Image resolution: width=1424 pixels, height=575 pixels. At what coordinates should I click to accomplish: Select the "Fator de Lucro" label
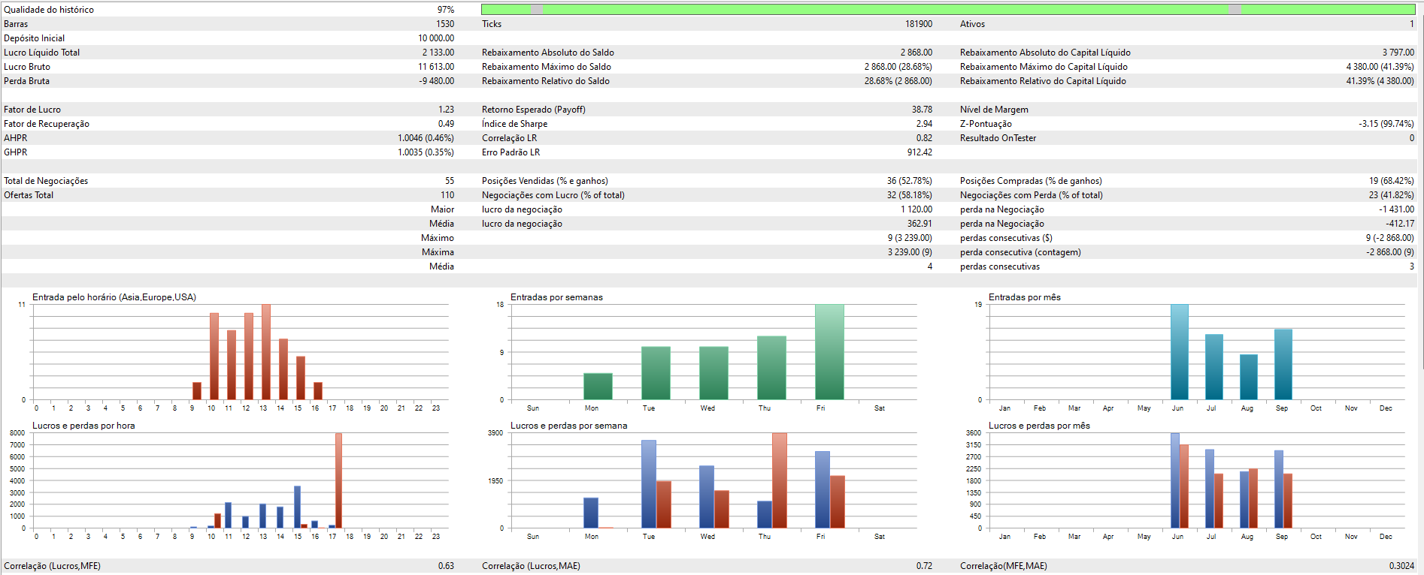pyautogui.click(x=32, y=110)
